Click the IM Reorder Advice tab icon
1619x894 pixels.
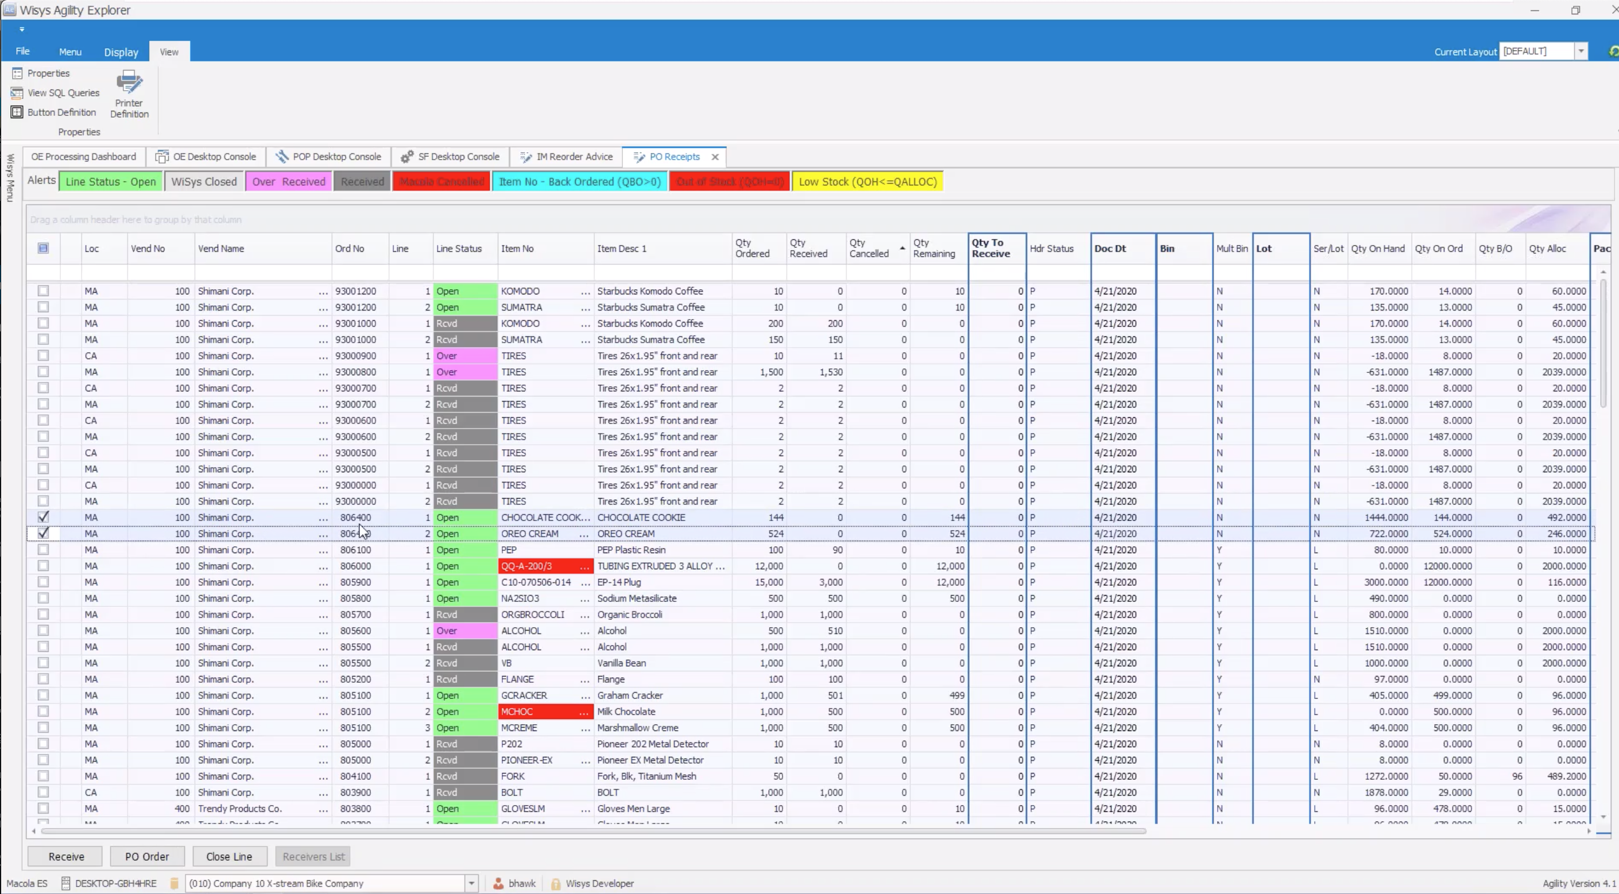click(525, 157)
